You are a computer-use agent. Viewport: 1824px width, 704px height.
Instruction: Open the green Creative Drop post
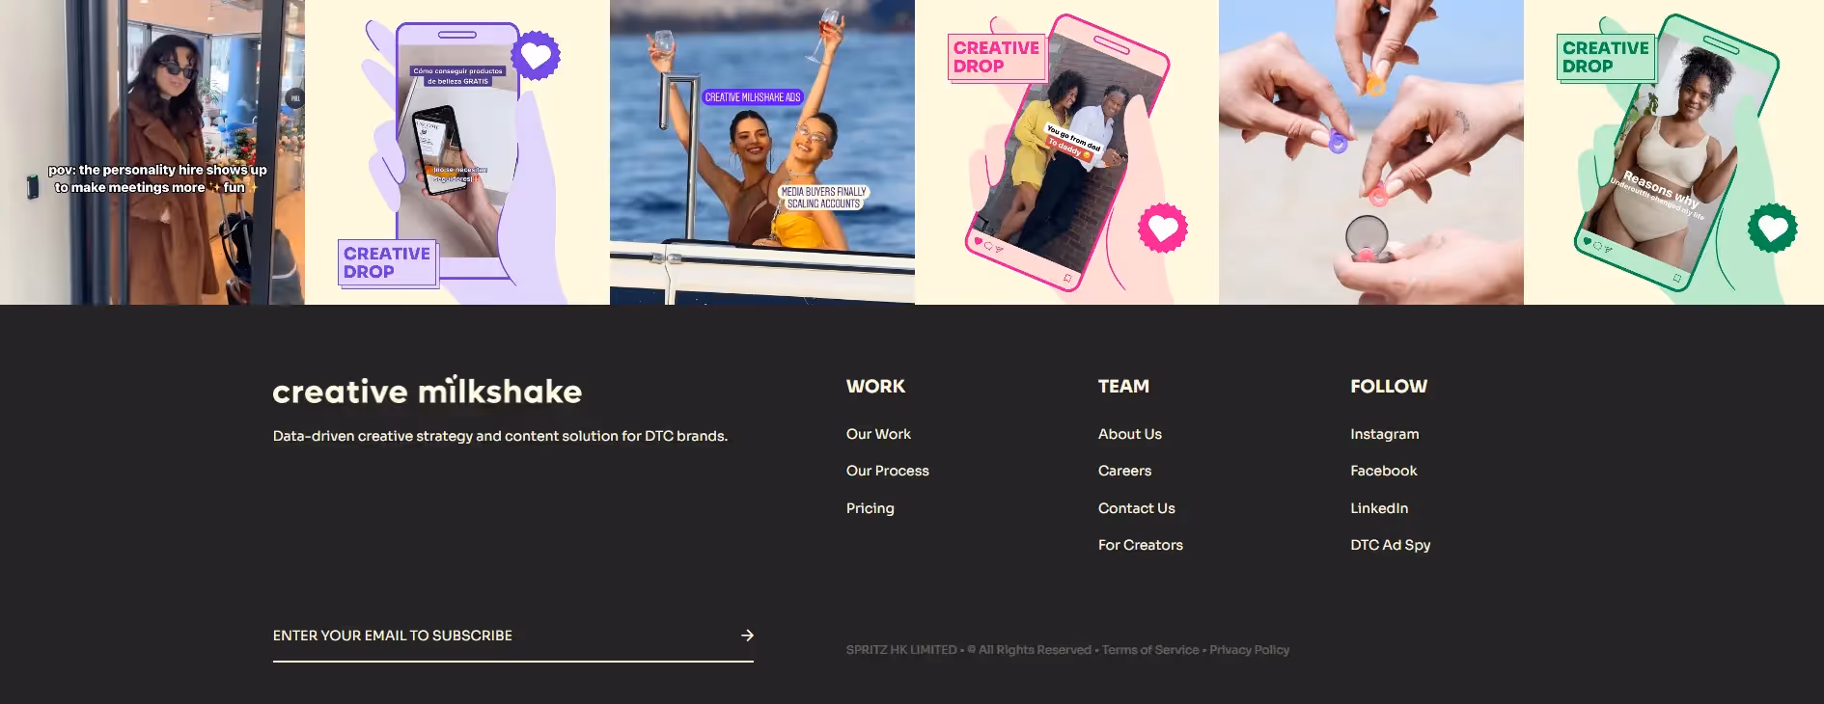click(1673, 152)
